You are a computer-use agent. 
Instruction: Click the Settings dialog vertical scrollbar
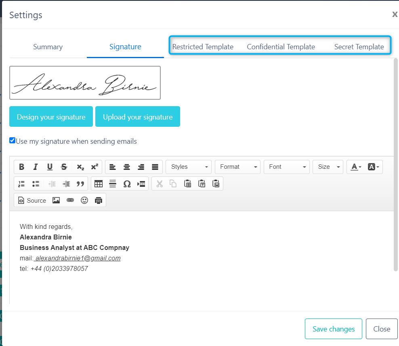coord(396,165)
